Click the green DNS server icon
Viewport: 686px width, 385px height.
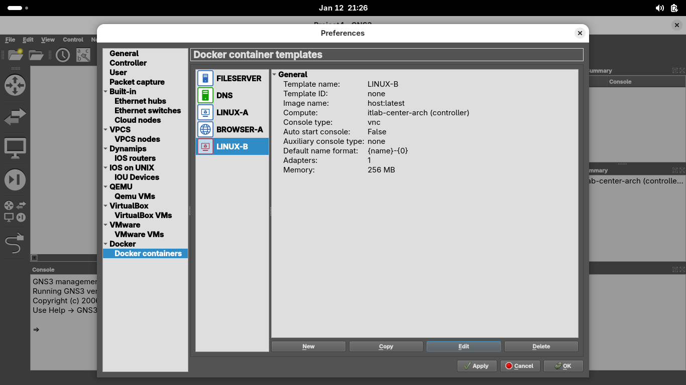(205, 95)
